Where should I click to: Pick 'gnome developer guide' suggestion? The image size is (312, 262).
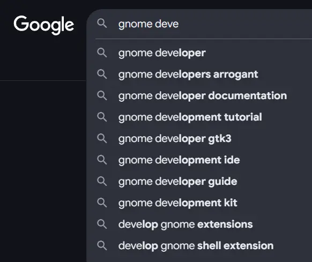(199, 182)
